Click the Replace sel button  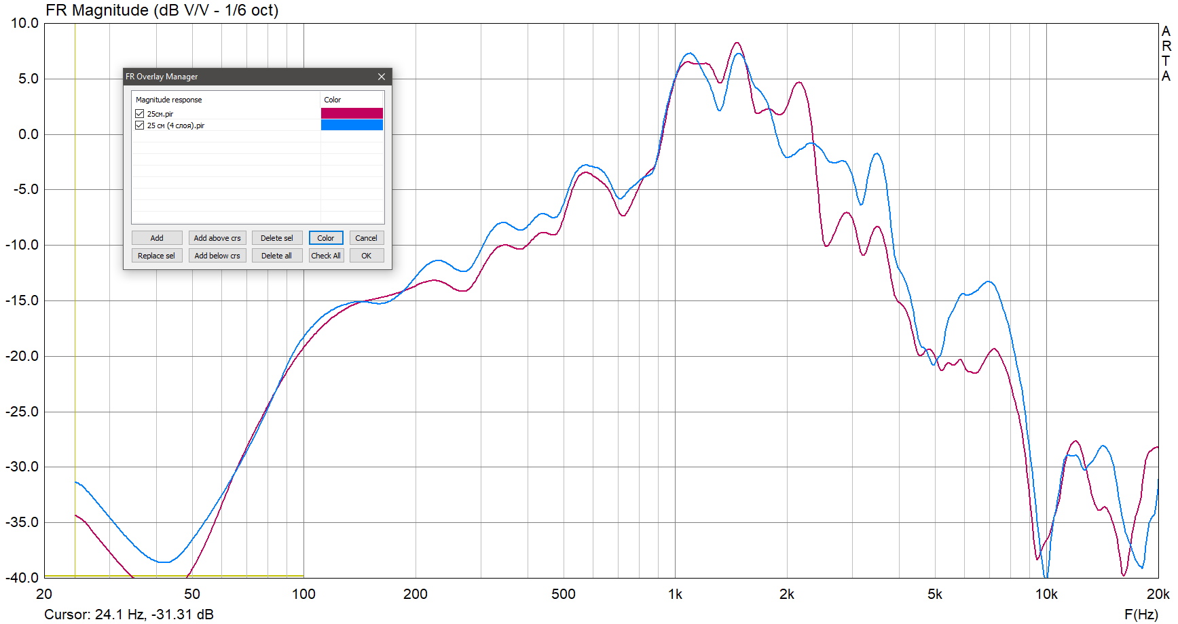[x=157, y=256]
